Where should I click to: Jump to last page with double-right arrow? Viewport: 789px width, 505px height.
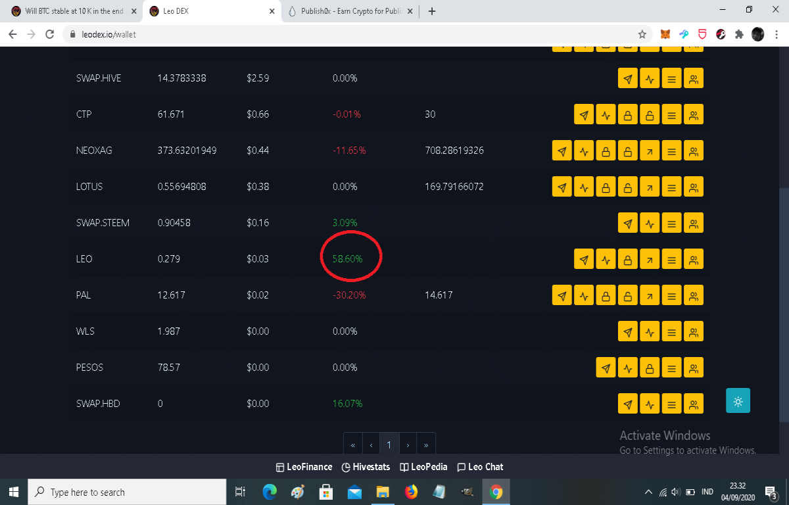tap(426, 445)
